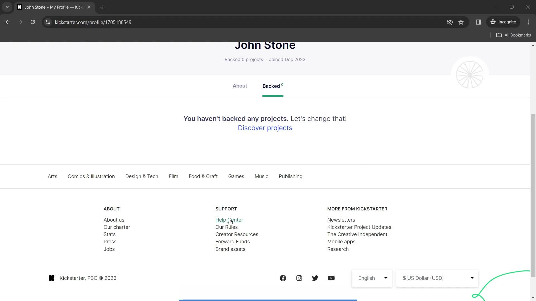Click the browser back navigation arrow
Viewport: 536px width, 301px height.
(x=8, y=22)
